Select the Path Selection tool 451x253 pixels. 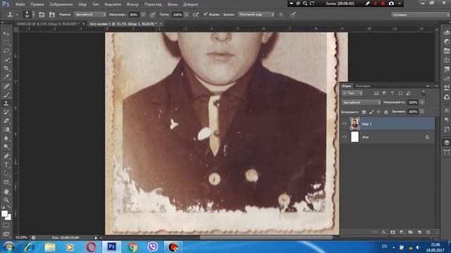[x=6, y=174]
